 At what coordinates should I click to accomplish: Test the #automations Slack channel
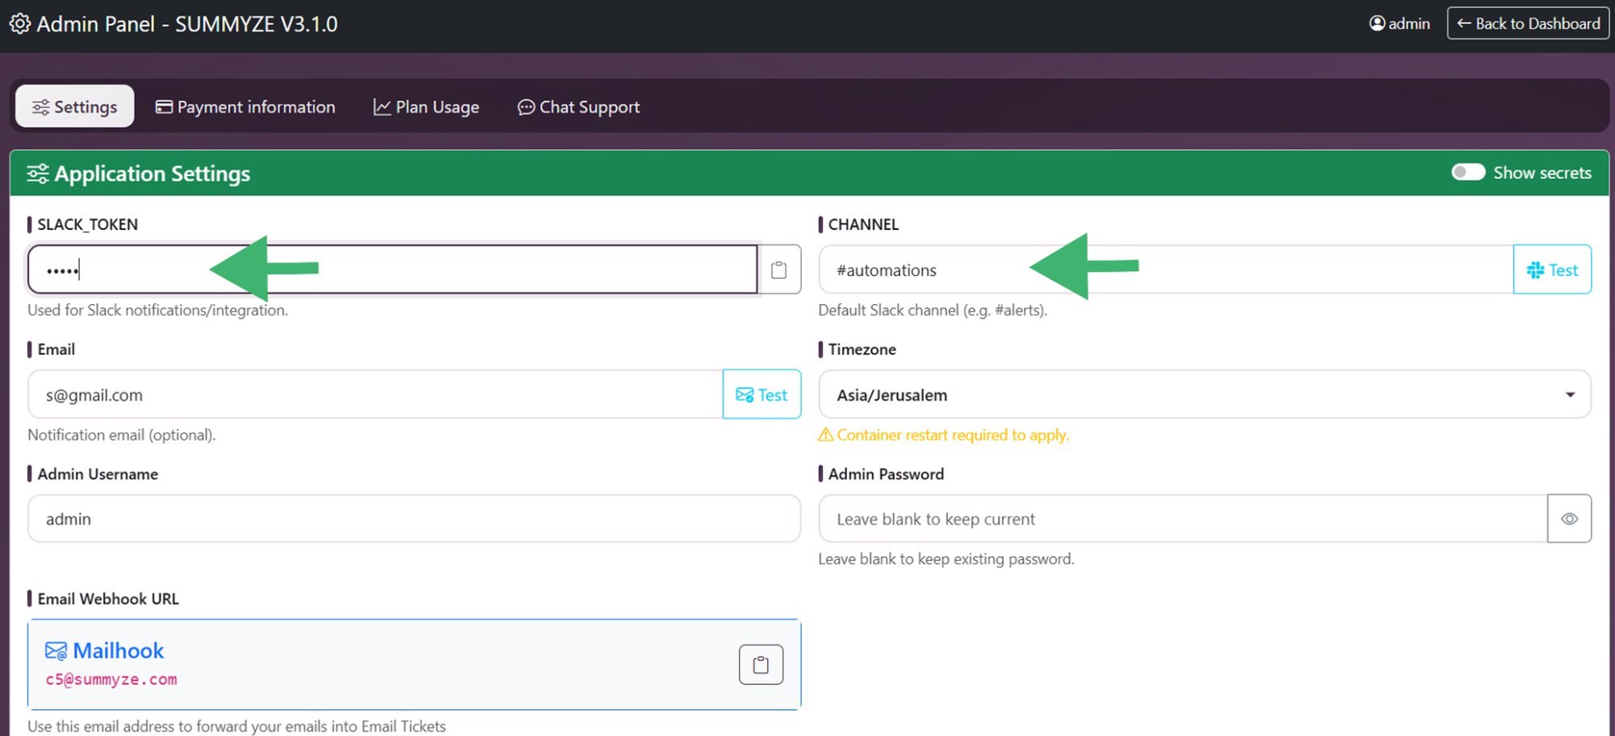coord(1552,270)
